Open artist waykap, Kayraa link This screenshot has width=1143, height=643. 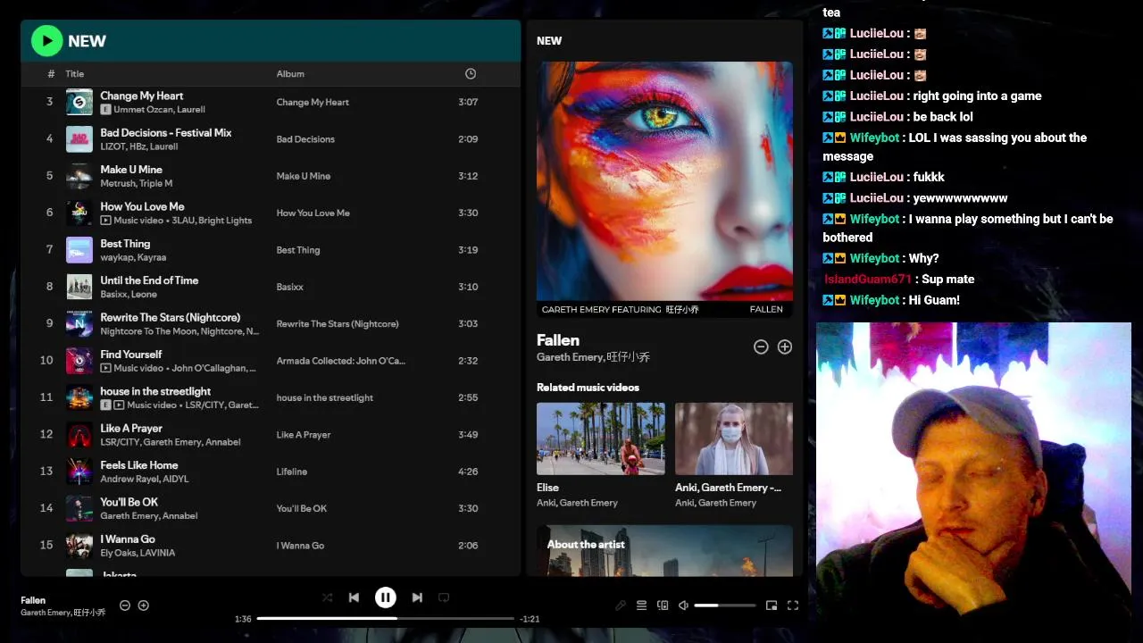(x=133, y=257)
